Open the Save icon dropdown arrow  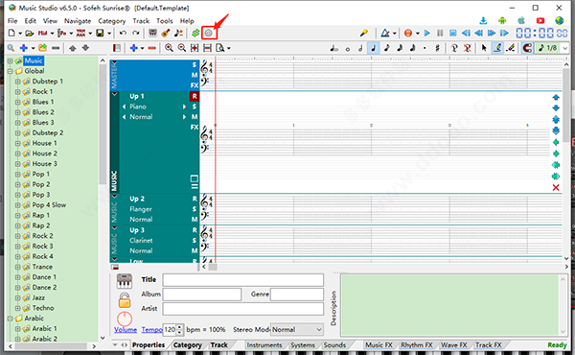pos(109,34)
